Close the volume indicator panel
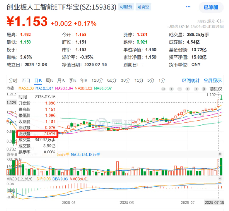Image resolution: width=229 pixels, height=211 pixels. click(x=220, y=154)
